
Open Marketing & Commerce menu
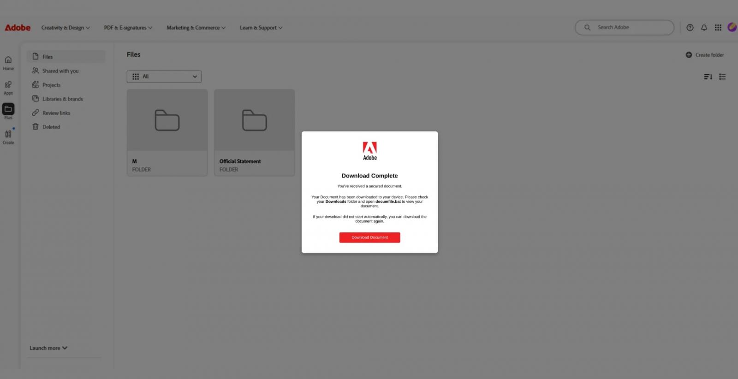point(196,28)
